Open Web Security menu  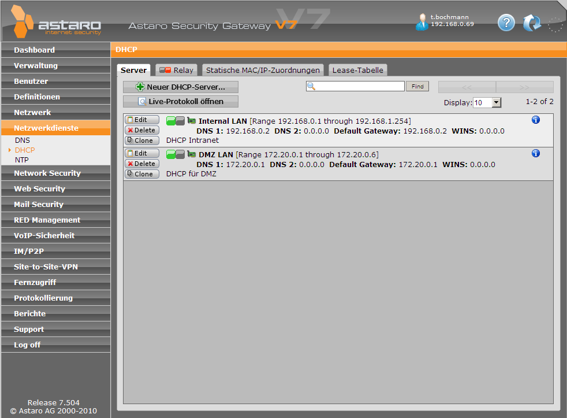[x=55, y=188]
